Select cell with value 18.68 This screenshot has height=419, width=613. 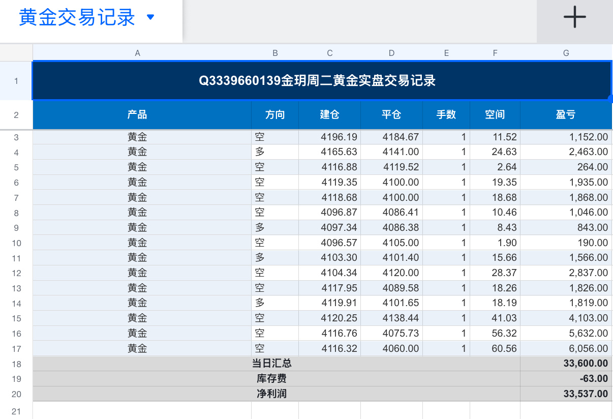click(495, 197)
